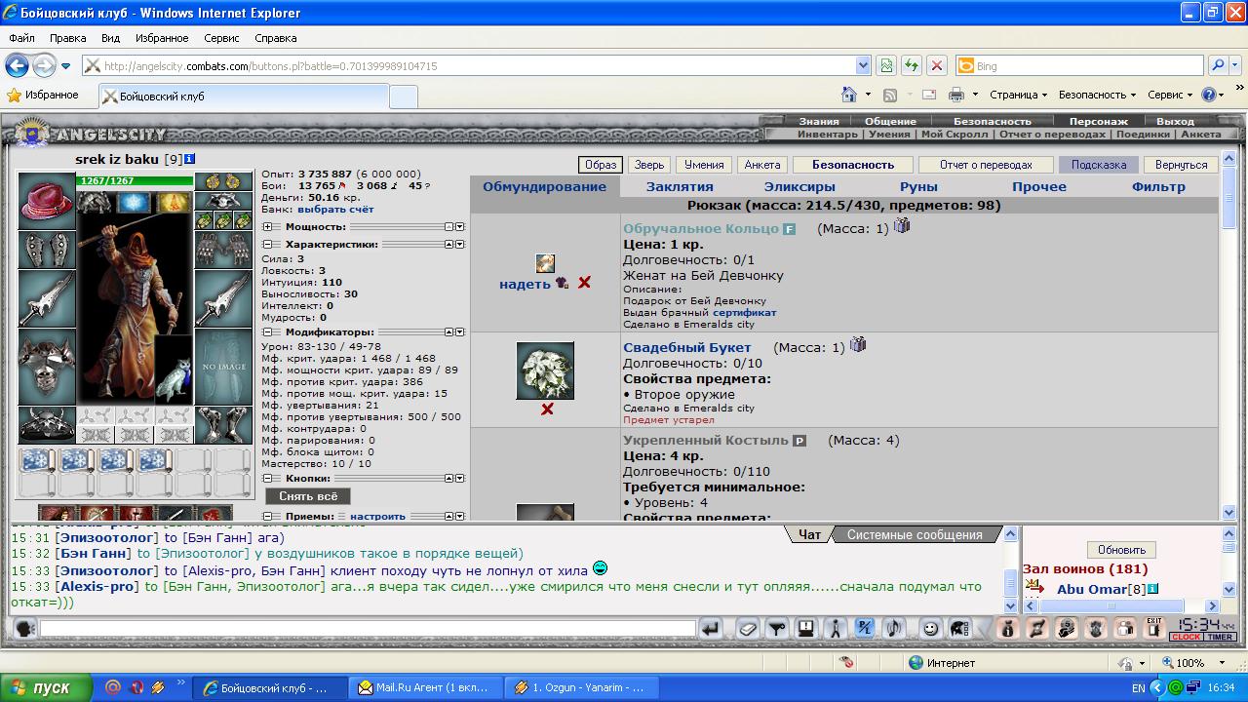
Task: Switch to the Эликсиры tab
Action: [x=799, y=186]
